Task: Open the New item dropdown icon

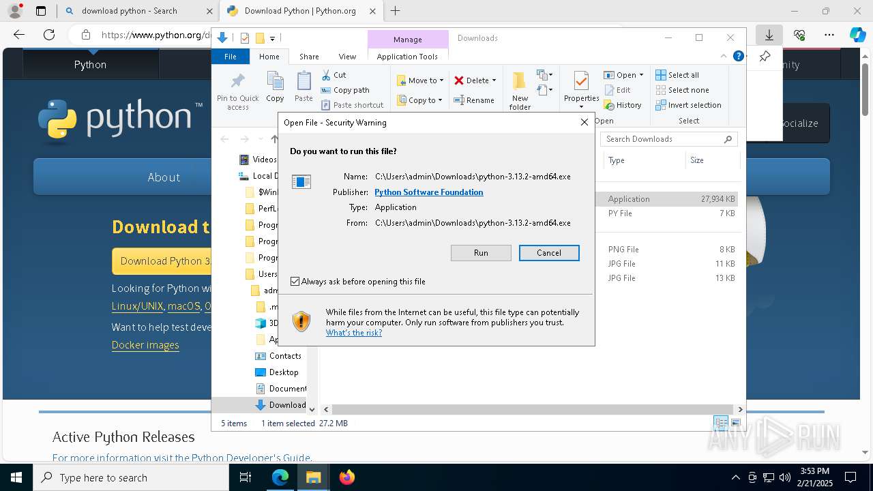Action: (544, 75)
